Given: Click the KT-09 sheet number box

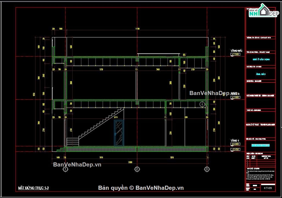Looking at the screenshot, I should [268, 188].
